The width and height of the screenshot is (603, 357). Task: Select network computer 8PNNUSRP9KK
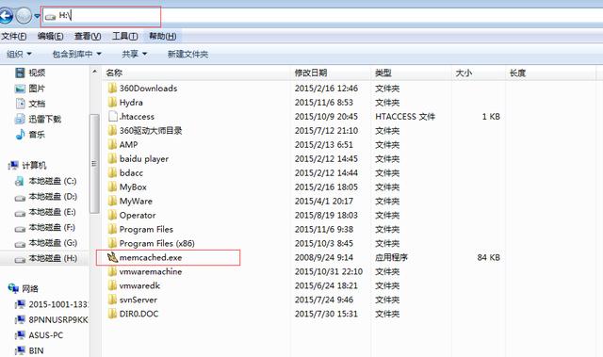point(51,319)
